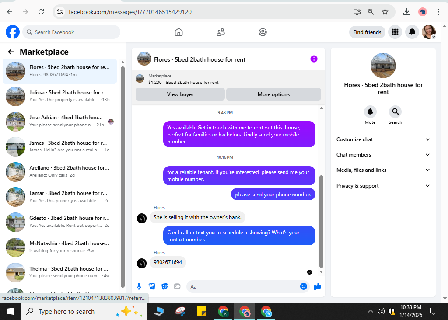Click the chat messages scrollbar

click(321, 222)
